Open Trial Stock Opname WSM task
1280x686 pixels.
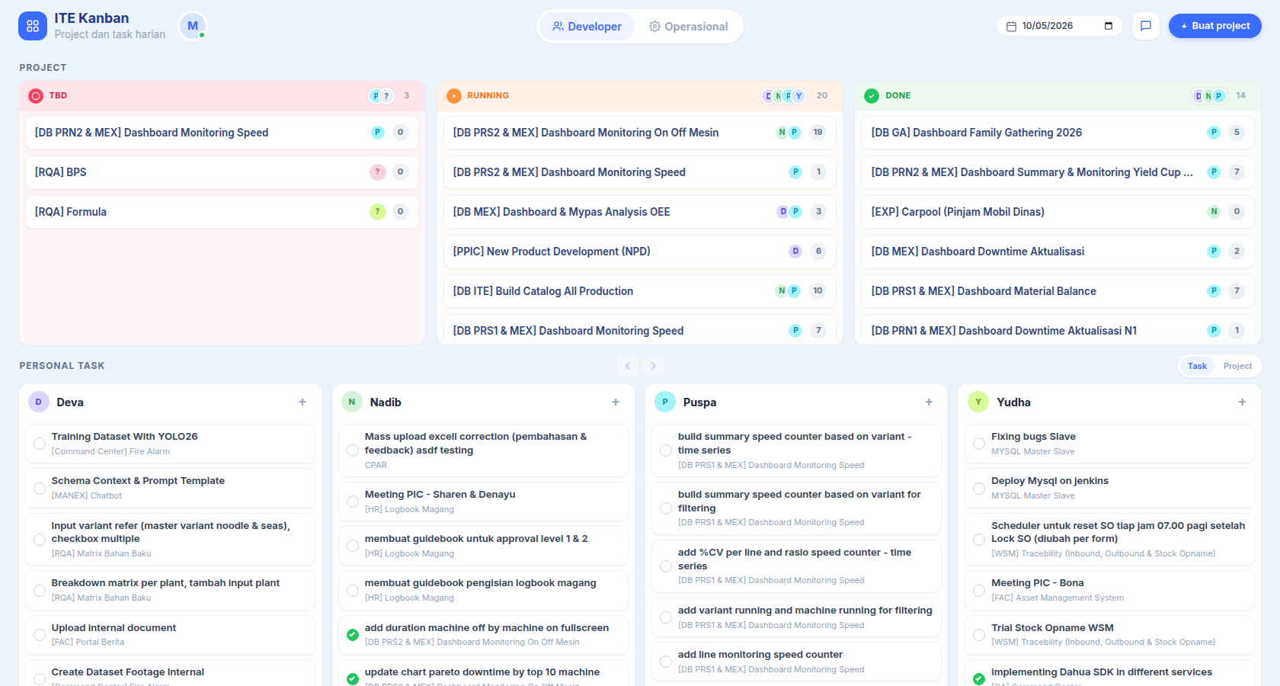pos(1109,635)
